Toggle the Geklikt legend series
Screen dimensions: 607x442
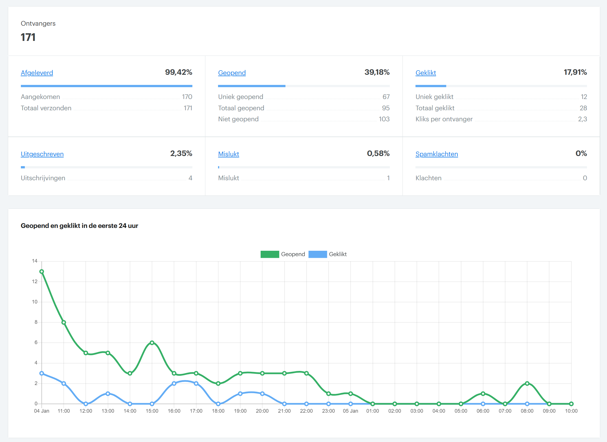[x=338, y=254]
